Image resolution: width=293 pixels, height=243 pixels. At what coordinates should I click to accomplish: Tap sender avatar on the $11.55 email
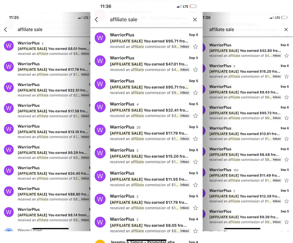tap(100, 176)
